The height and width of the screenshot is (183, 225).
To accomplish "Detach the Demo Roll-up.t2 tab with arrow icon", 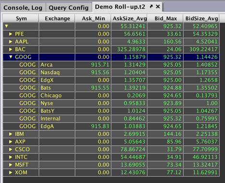I will click(151, 7).
